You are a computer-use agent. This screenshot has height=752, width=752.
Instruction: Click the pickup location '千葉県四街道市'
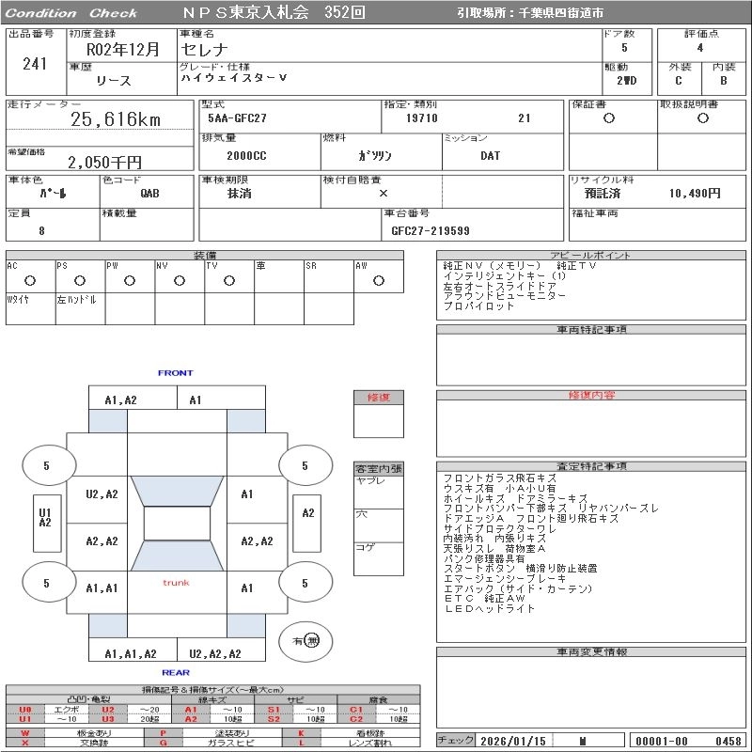tap(560, 13)
